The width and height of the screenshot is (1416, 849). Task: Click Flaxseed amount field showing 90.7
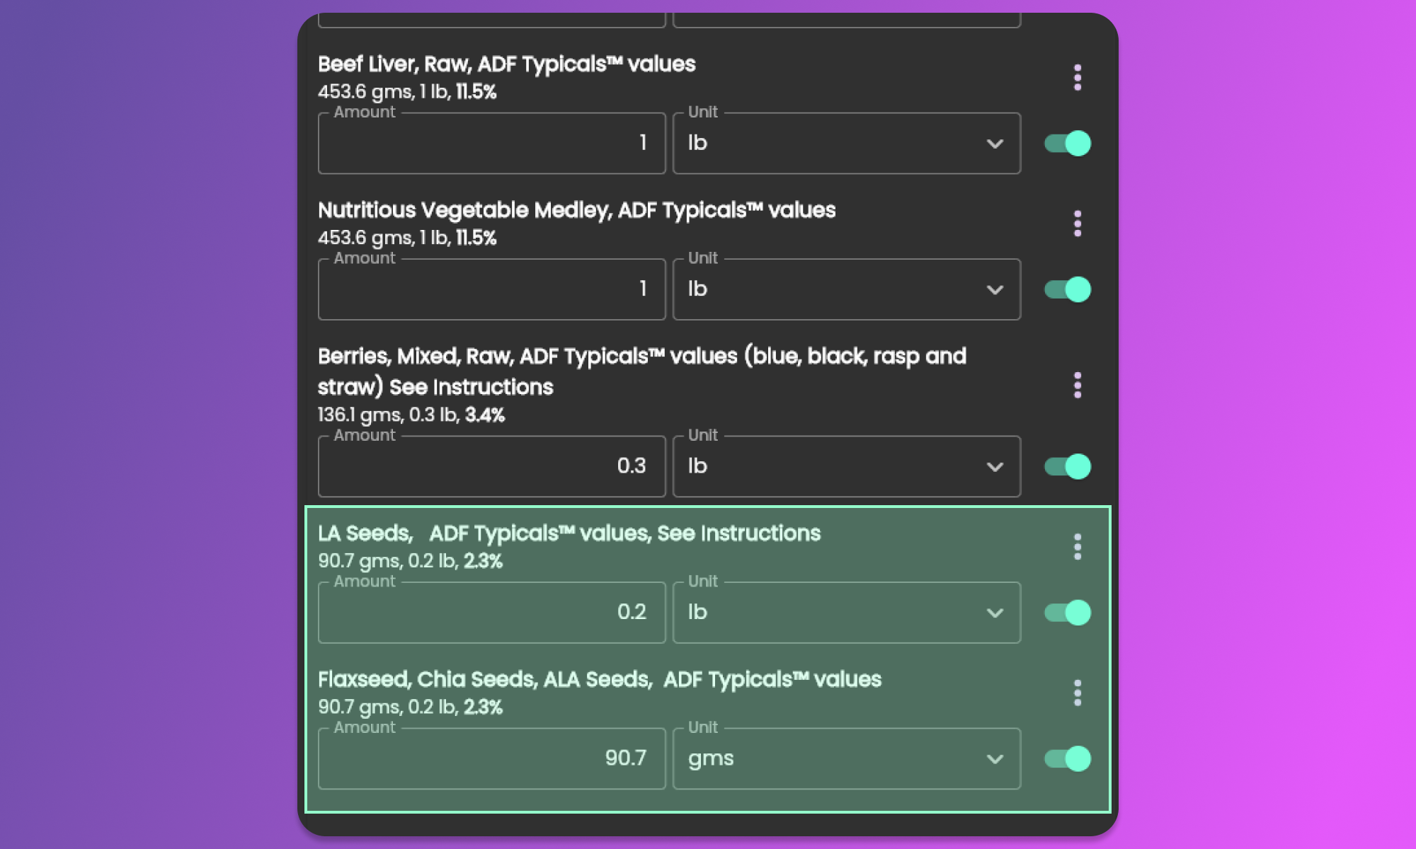[491, 759]
